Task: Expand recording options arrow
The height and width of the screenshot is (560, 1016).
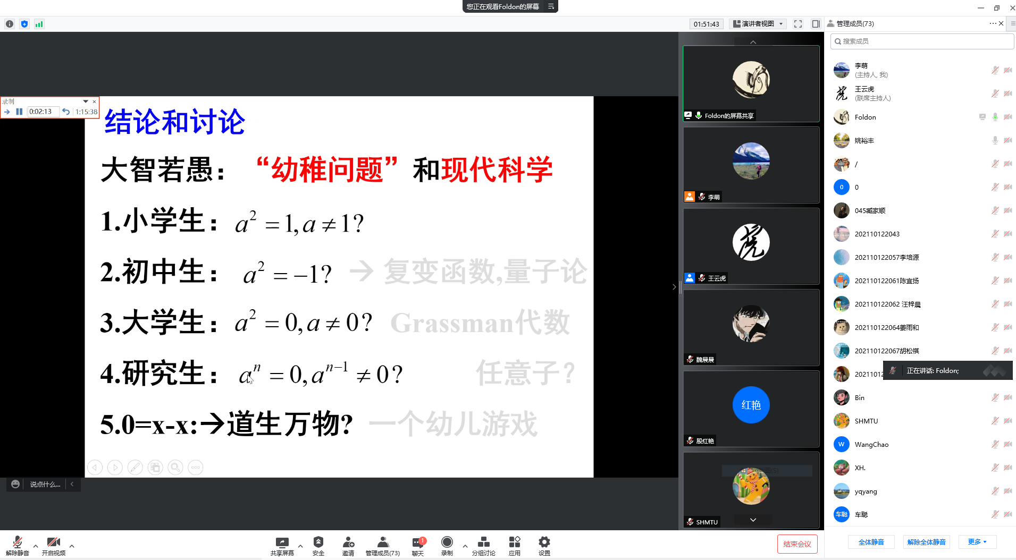Action: 465,546
